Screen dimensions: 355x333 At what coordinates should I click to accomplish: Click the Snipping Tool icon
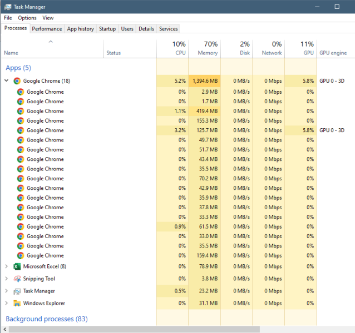(x=17, y=279)
